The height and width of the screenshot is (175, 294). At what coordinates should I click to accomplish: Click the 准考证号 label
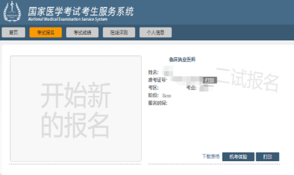(x=157, y=80)
